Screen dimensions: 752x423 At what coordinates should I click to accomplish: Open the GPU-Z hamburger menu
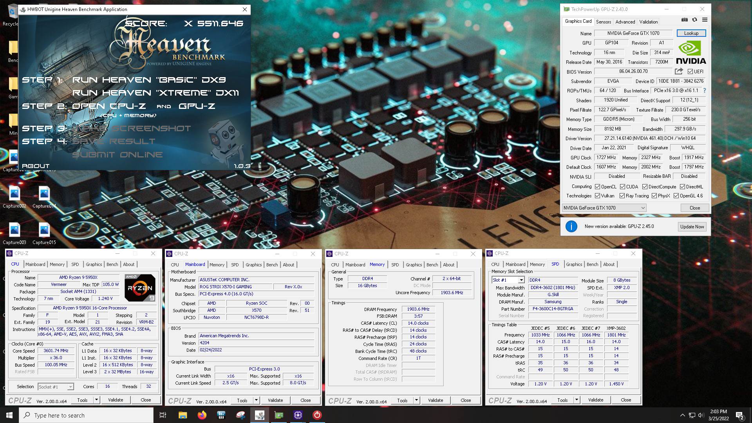click(705, 20)
